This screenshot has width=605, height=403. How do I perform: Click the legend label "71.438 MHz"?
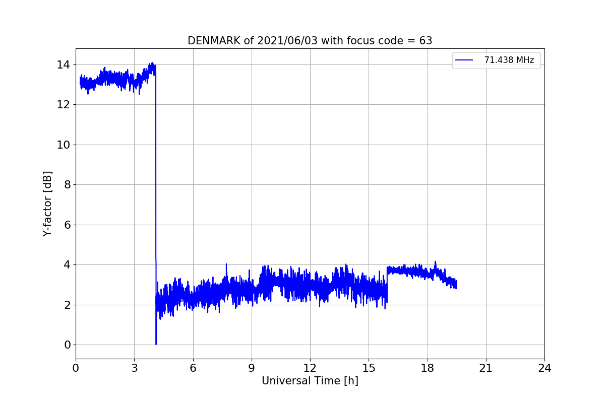pyautogui.click(x=509, y=60)
